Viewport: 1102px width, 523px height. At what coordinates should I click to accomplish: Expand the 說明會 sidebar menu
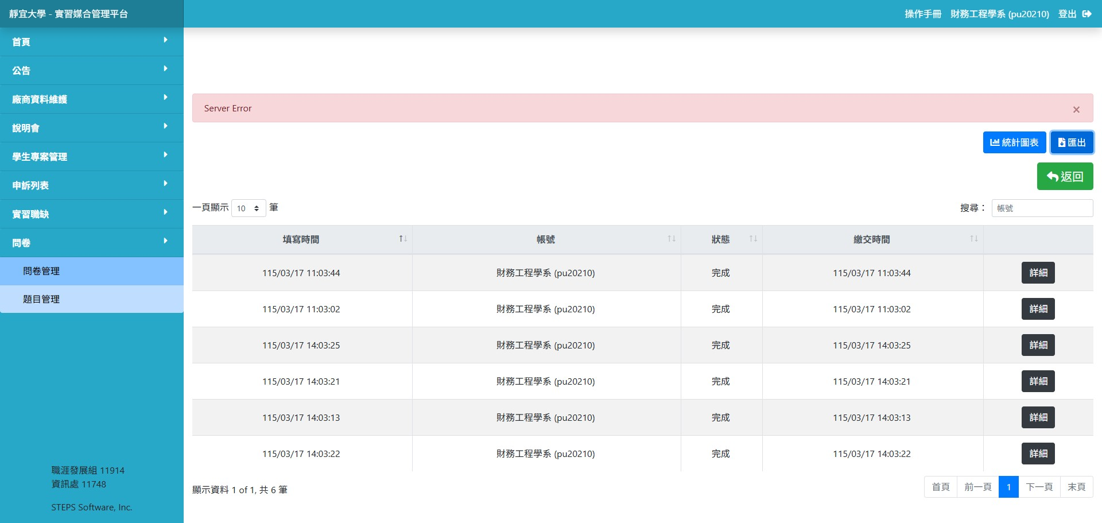(x=92, y=128)
